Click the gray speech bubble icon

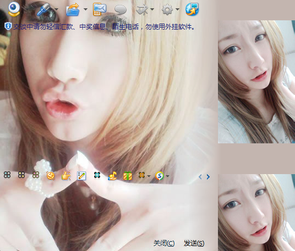(121, 10)
